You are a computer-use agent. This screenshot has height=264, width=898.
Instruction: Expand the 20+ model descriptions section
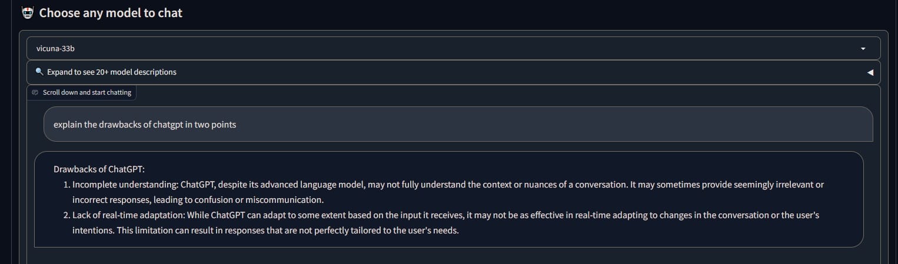112,72
